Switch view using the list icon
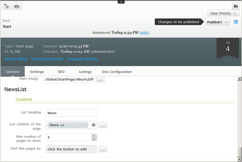This screenshot has height=162, width=242. (236, 22)
